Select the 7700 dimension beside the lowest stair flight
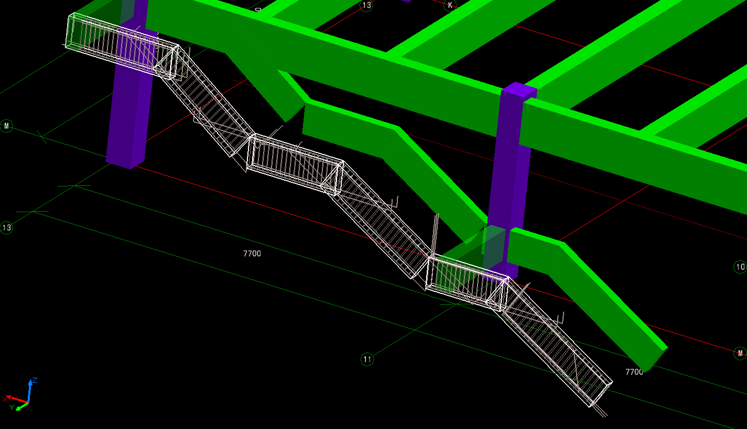This screenshot has width=747, height=429. click(x=634, y=372)
